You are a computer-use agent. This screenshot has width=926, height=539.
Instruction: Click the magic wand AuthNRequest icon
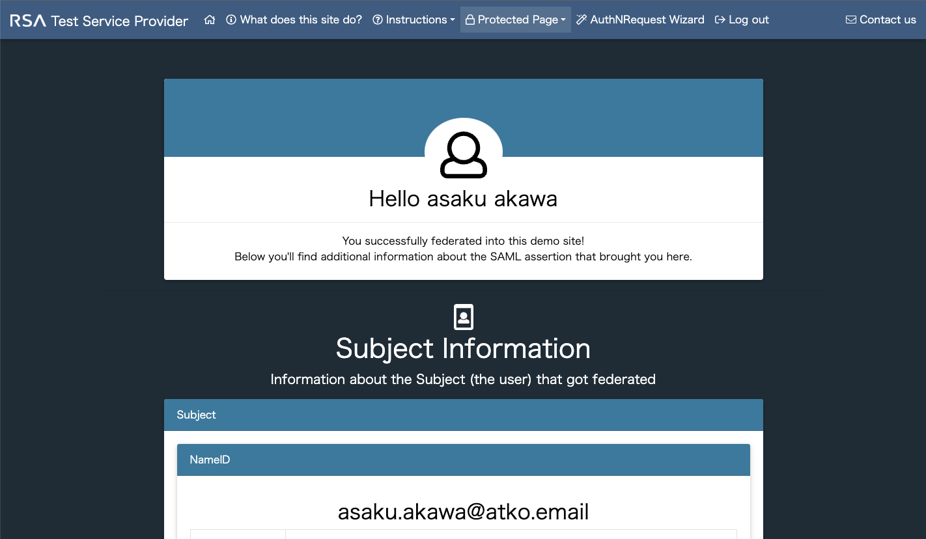click(x=582, y=20)
